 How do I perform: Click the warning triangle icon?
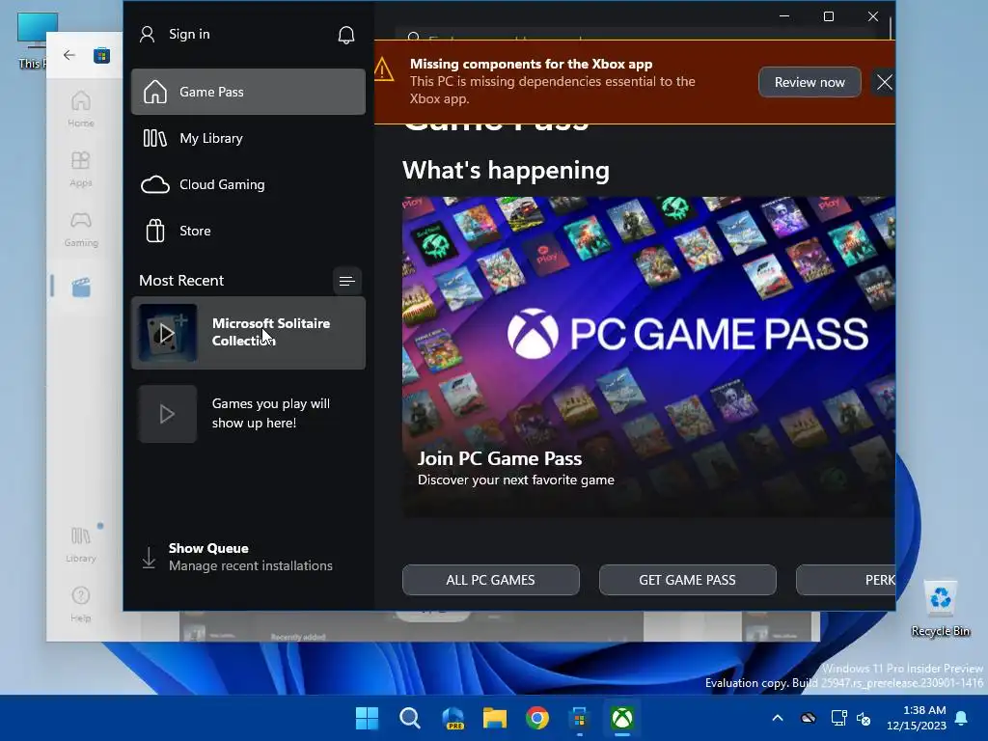384,69
